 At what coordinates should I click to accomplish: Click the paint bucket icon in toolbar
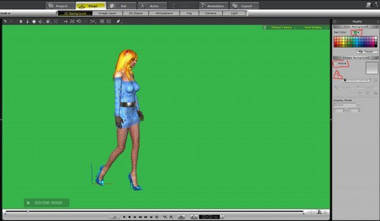click(x=118, y=21)
